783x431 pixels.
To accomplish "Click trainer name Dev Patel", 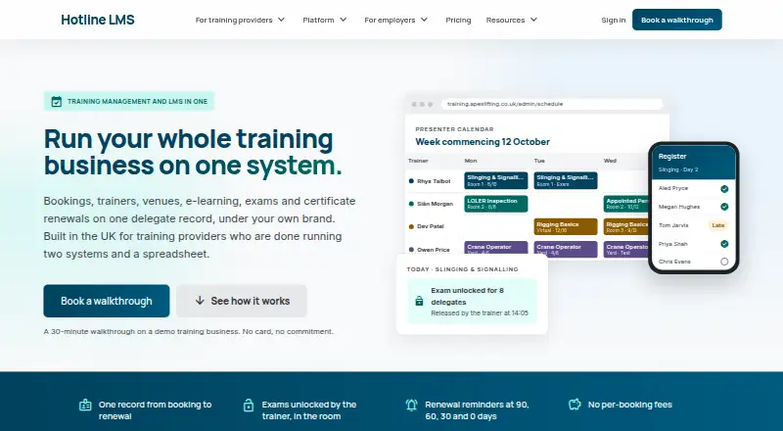I will (431, 226).
